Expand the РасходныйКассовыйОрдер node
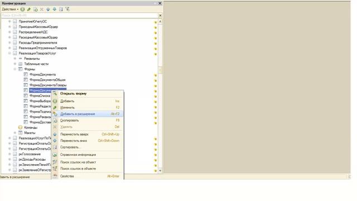 pyautogui.click(x=9, y=37)
